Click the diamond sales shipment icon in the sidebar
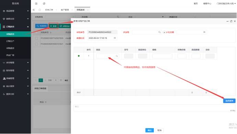237x134 pixels. coord(4,19)
